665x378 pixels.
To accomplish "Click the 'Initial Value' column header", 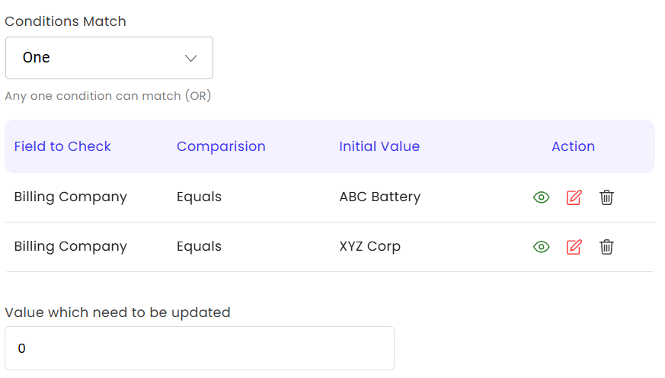I will coord(379,146).
